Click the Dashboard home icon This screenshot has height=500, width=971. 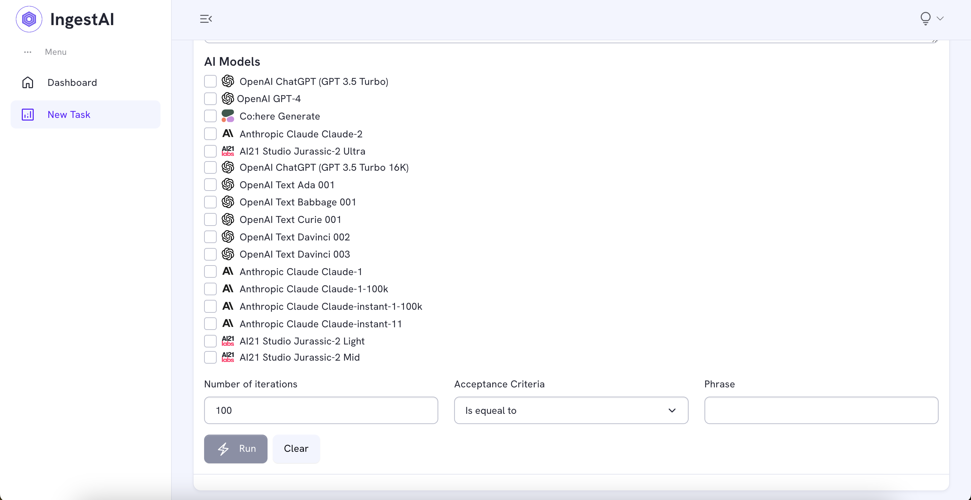28,83
